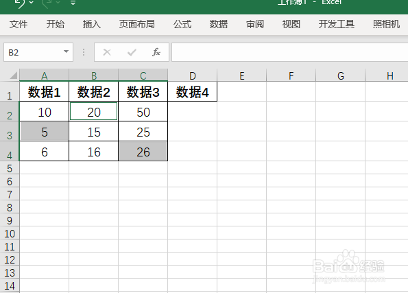Select column C header

(x=143, y=75)
